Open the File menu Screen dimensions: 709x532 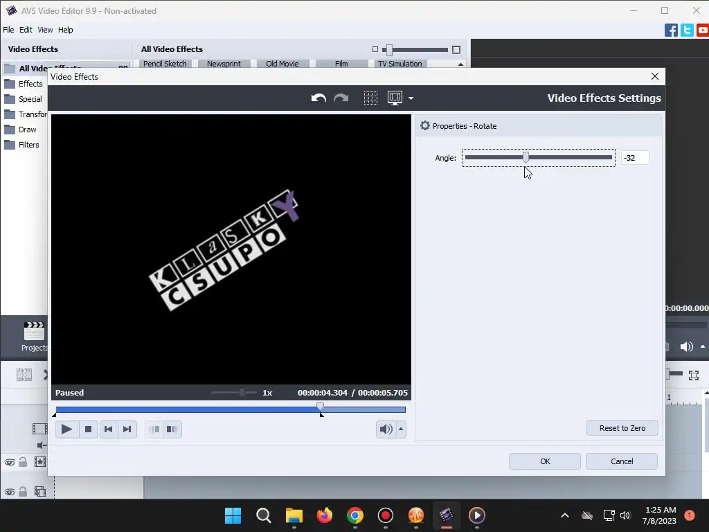pyautogui.click(x=8, y=30)
